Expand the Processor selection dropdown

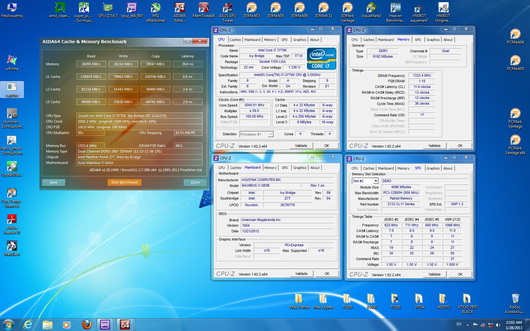tap(271, 134)
